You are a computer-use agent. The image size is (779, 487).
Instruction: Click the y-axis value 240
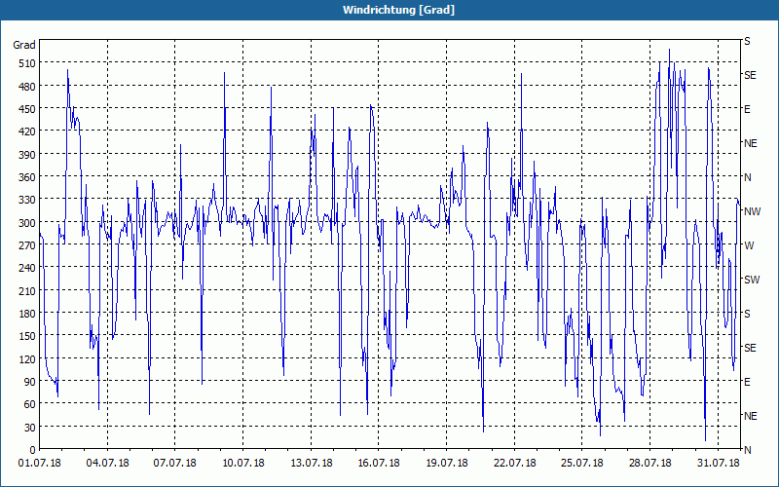click(27, 269)
